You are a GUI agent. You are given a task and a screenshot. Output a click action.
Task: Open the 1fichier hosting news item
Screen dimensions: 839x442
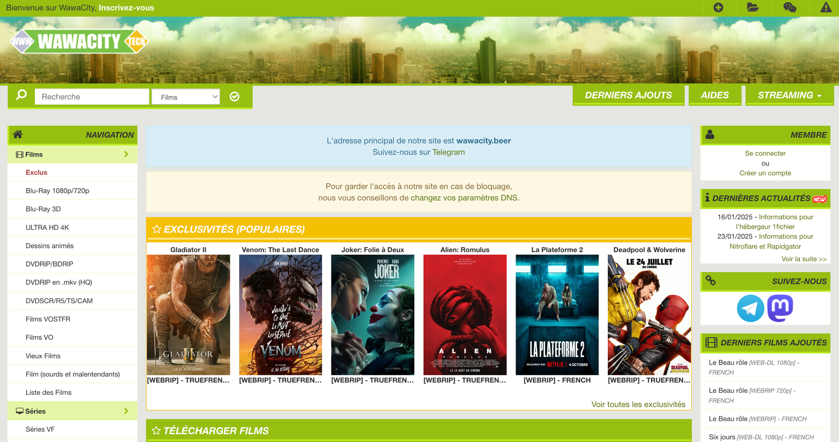click(x=775, y=222)
